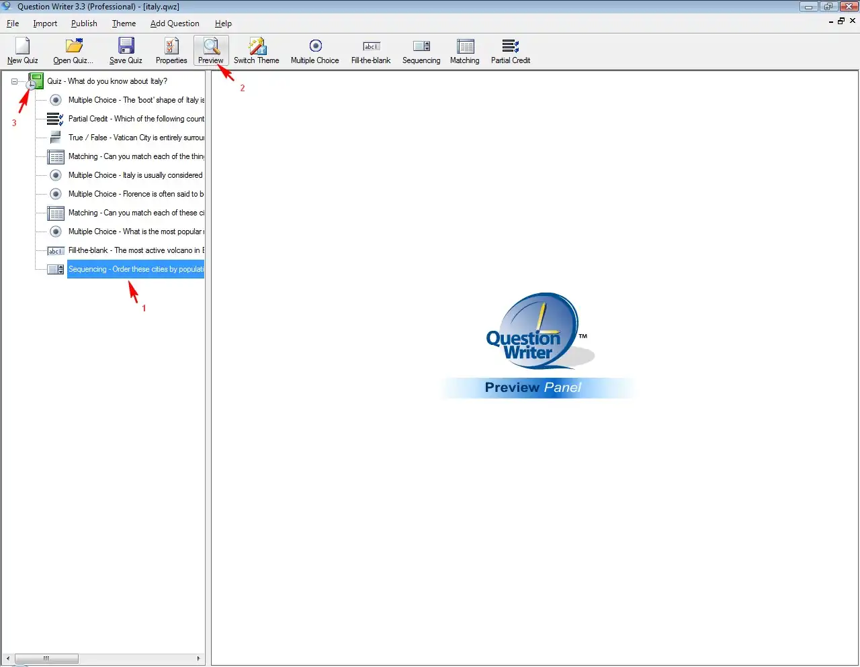Open a quiz with Open Quiz icon
Viewport: 860px width, 667px height.
[73, 46]
